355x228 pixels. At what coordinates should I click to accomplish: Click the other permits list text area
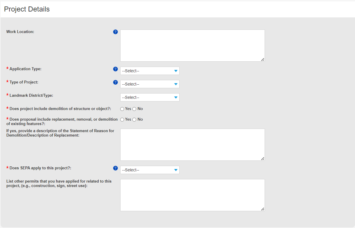click(x=192, y=195)
